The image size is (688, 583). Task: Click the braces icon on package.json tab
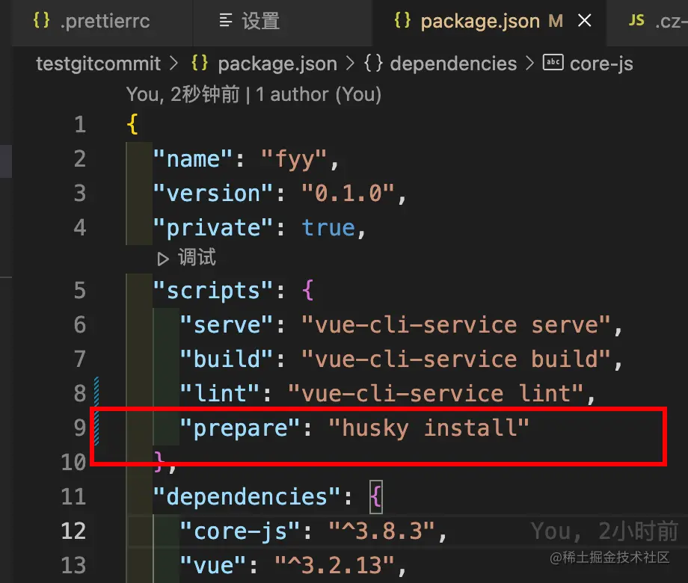402,21
